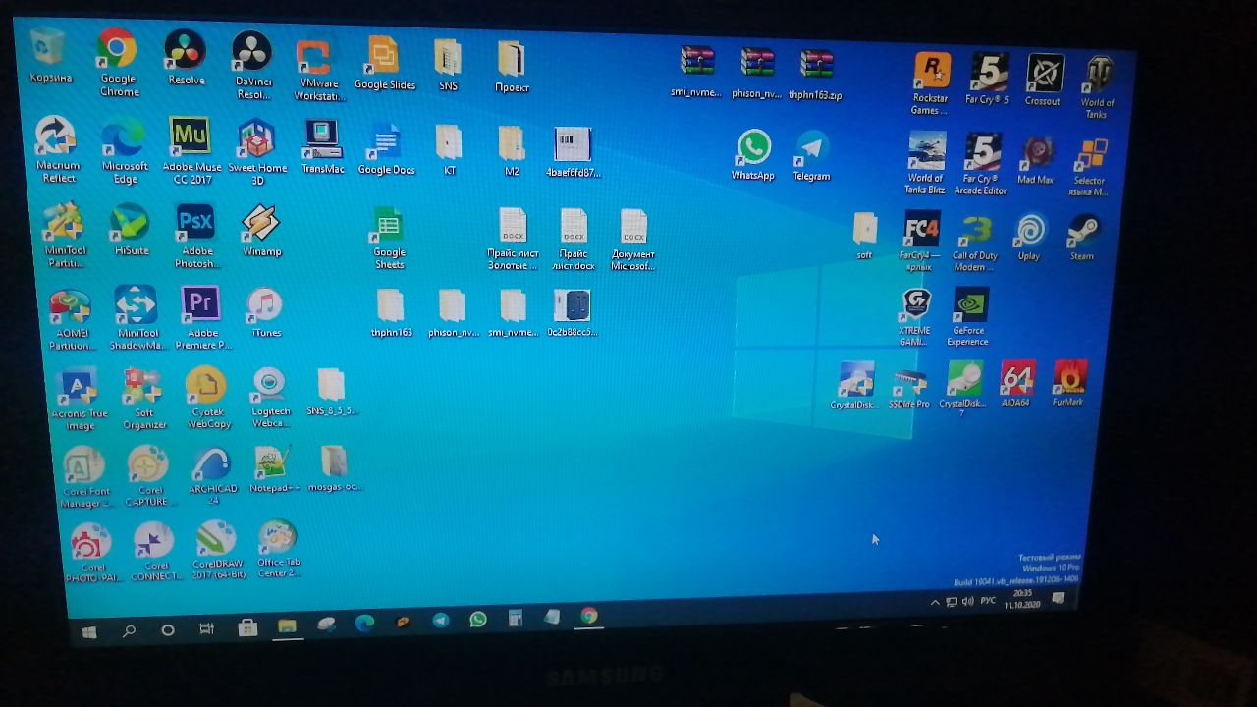Screen dimensions: 1257x707
Task: Select the Документ Microsoft docx file
Action: point(633,241)
